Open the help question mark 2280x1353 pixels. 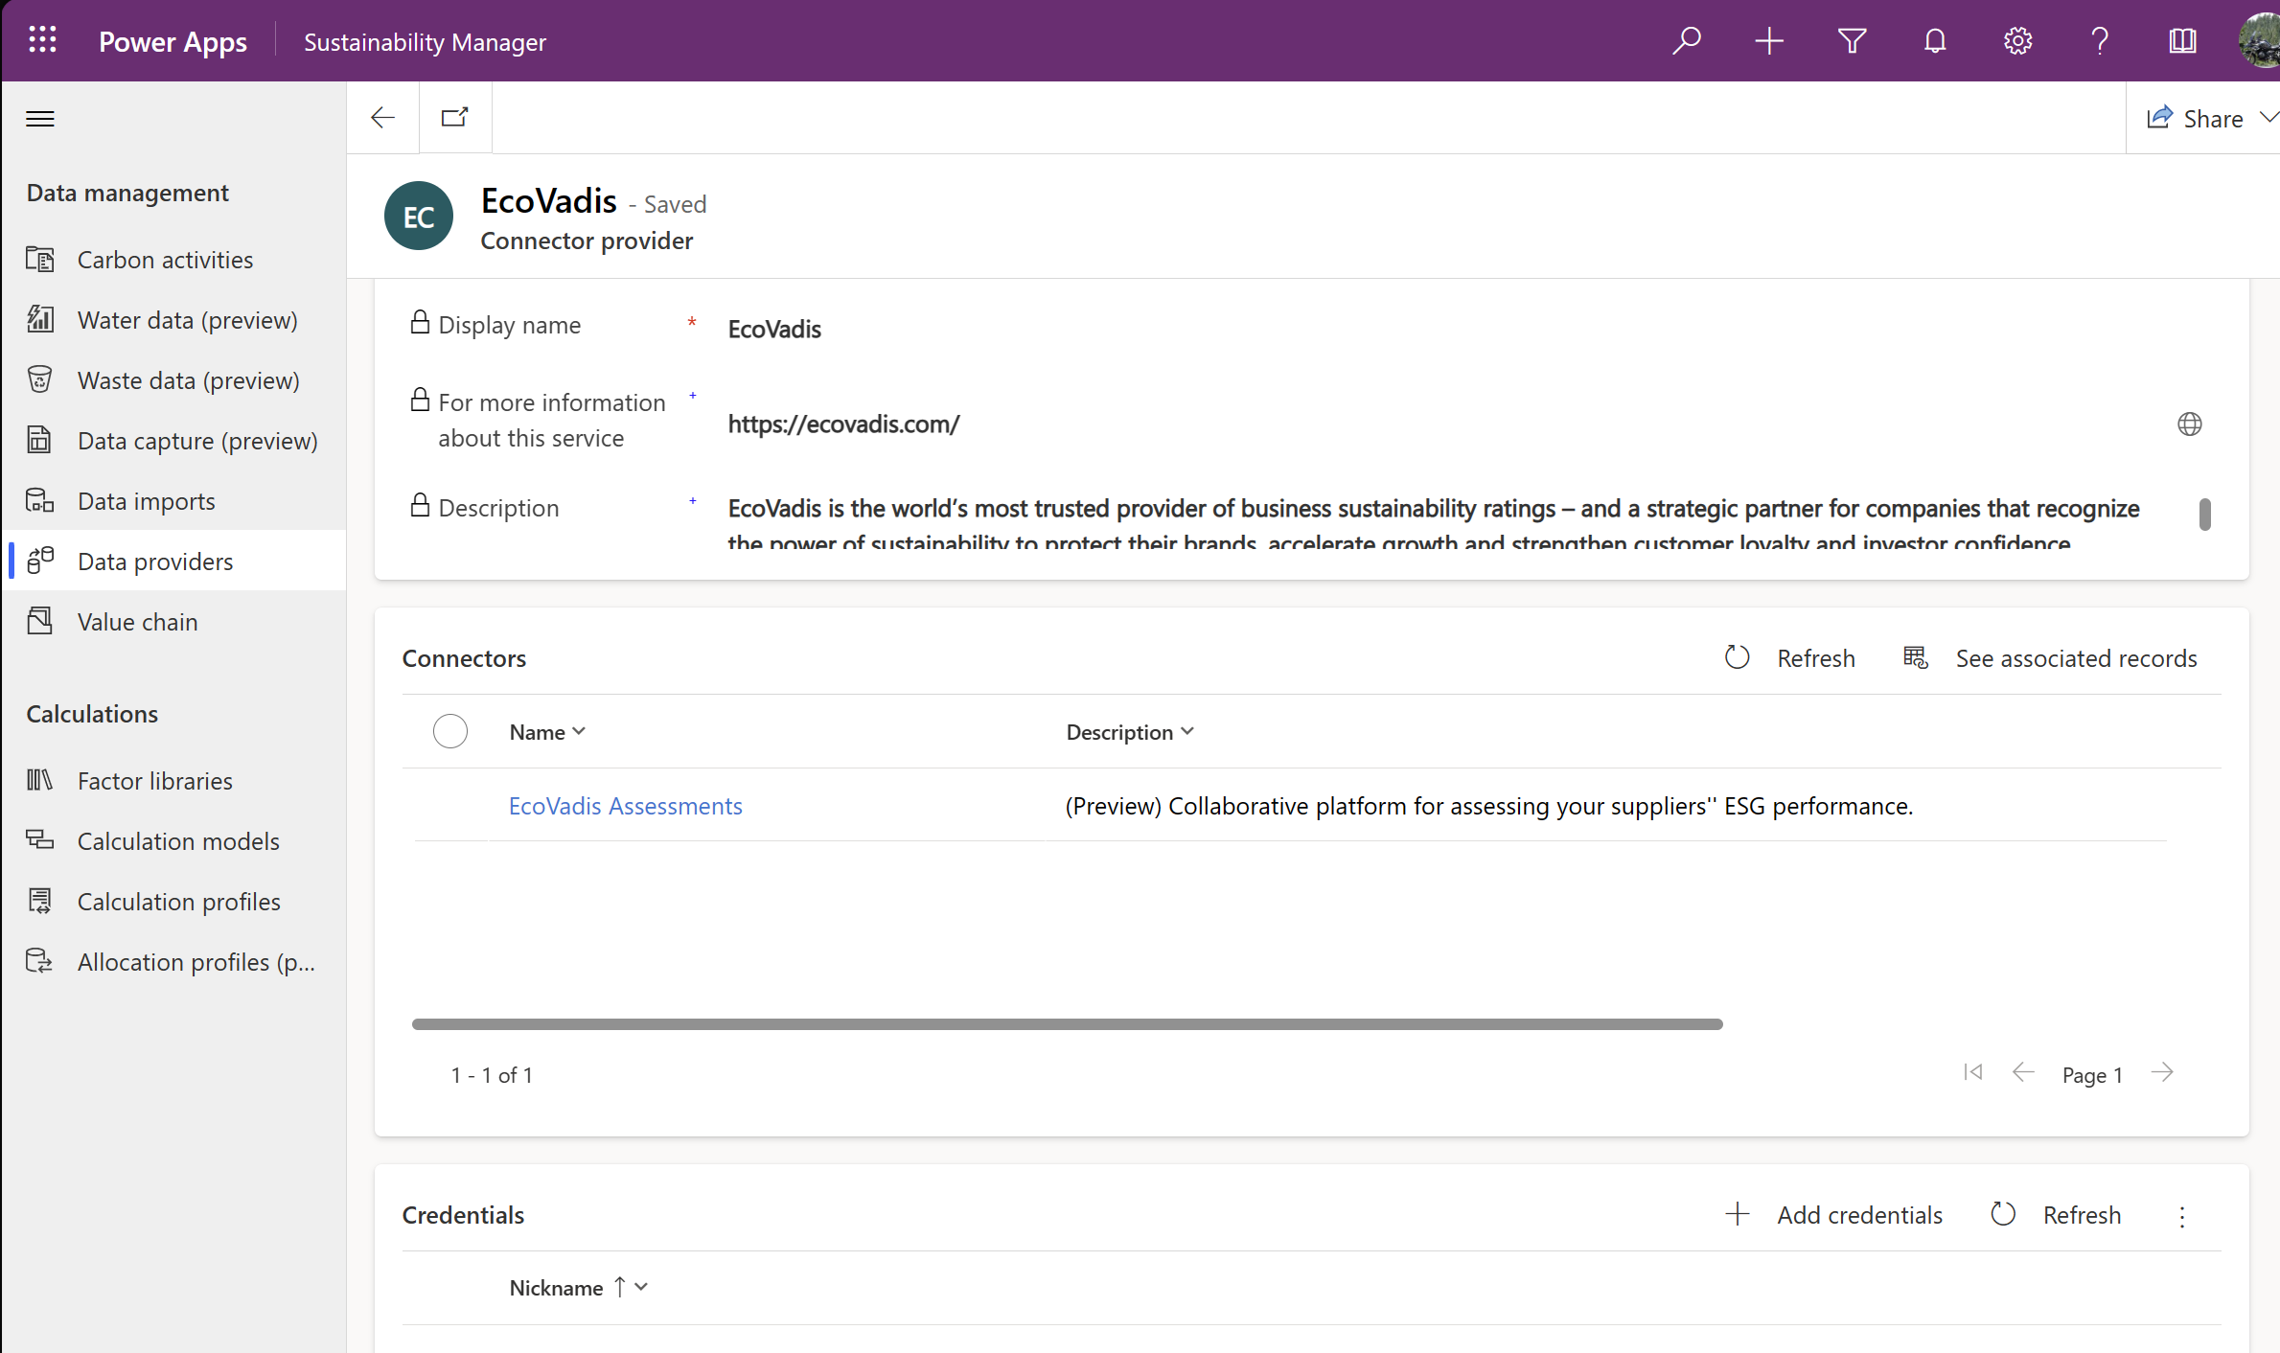pos(2100,41)
